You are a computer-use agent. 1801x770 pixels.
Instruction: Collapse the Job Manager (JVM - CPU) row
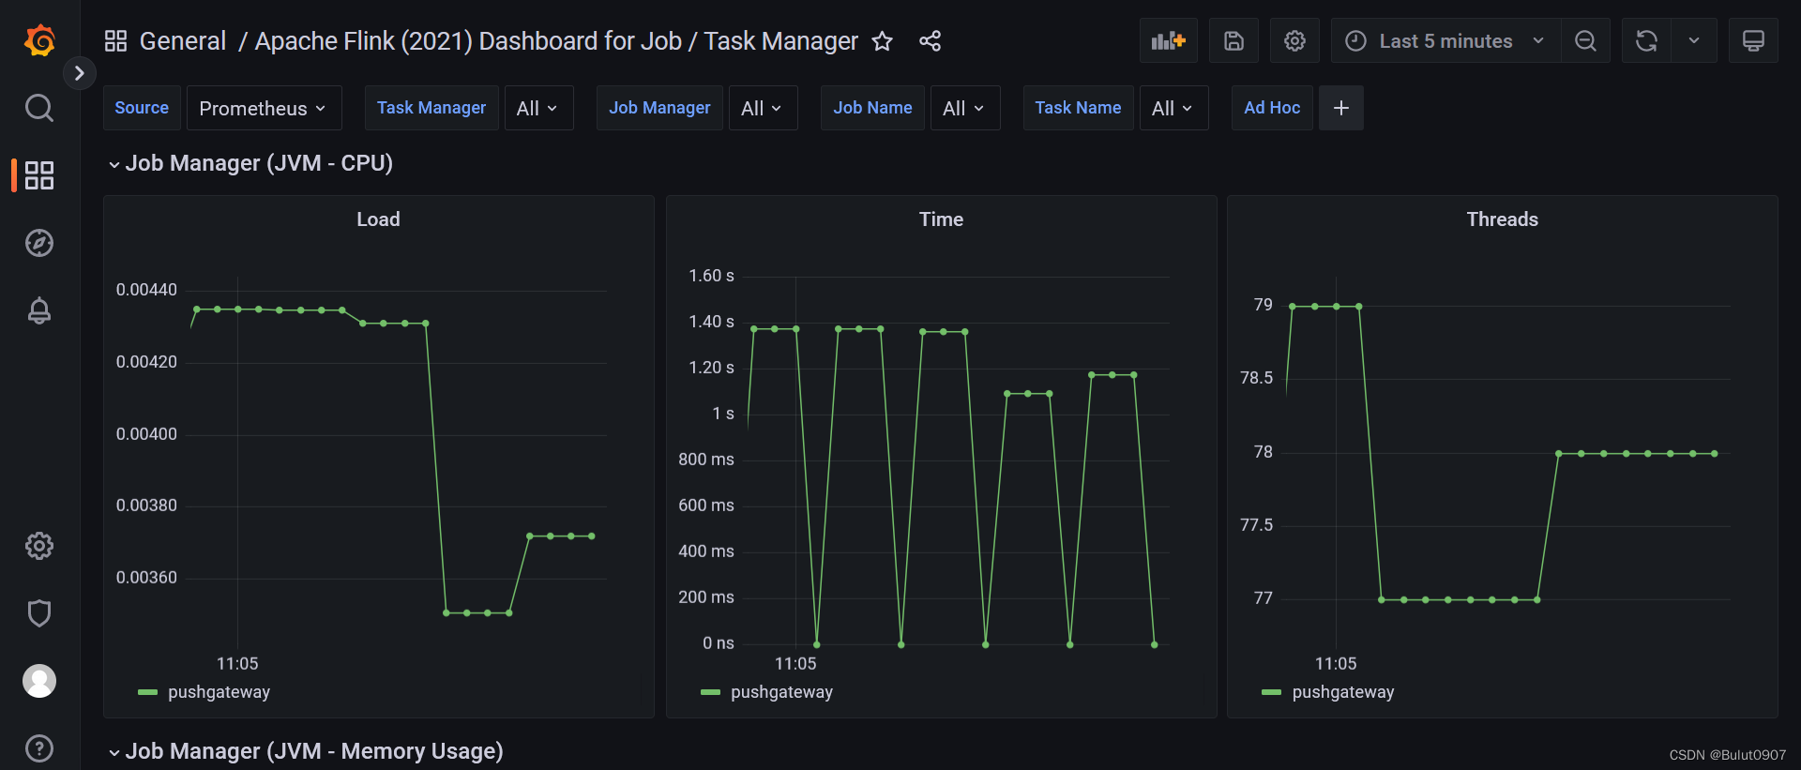[250, 163]
